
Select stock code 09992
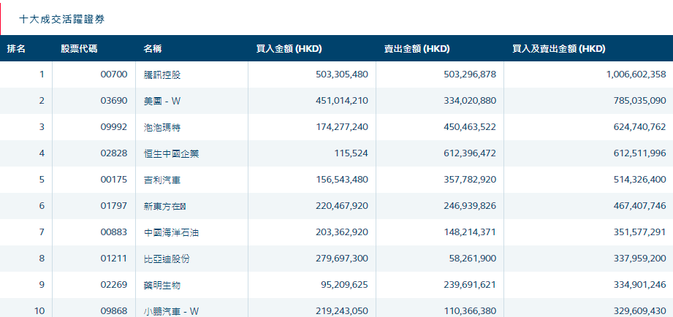click(114, 127)
